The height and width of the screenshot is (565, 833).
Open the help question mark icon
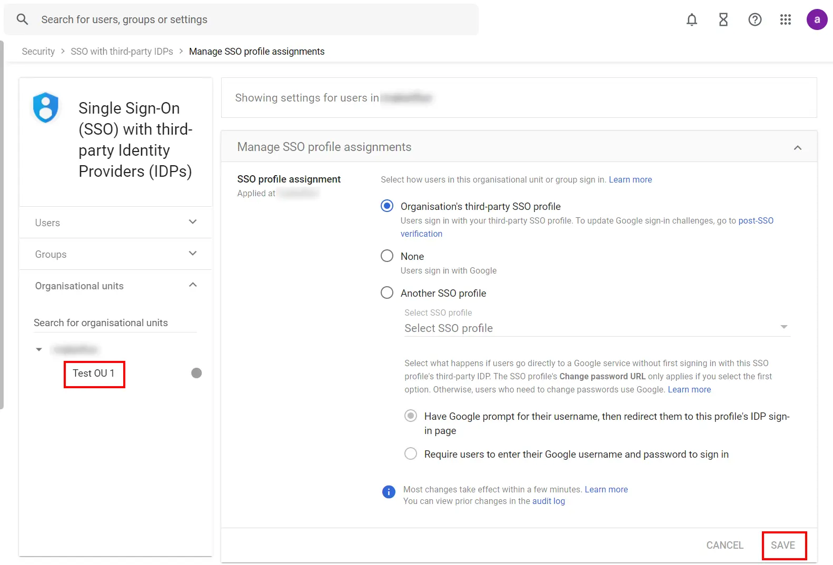755,19
